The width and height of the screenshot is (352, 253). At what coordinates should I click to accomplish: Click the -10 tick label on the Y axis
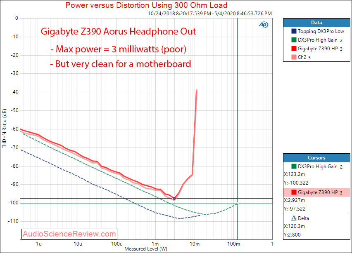coord(14,37)
